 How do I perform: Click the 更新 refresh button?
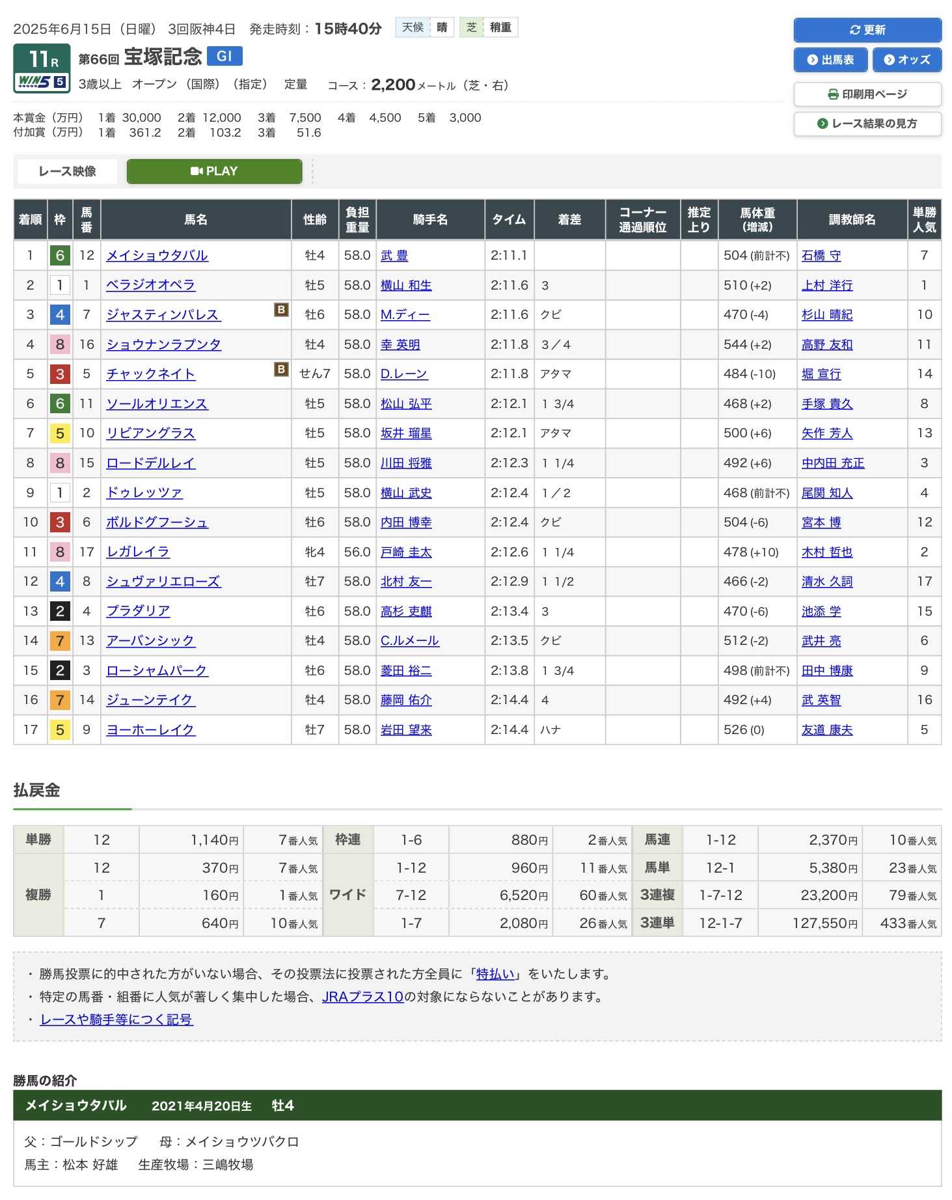867,30
